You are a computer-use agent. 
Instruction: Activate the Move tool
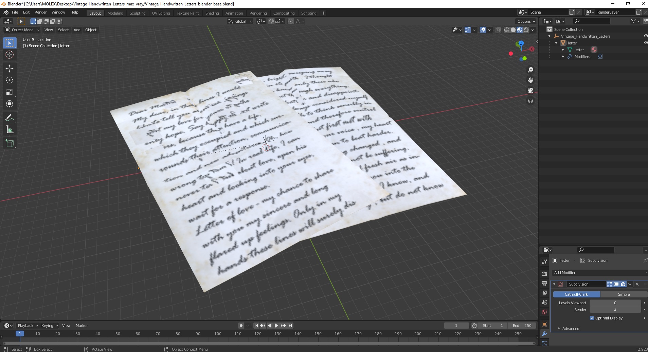[10, 69]
